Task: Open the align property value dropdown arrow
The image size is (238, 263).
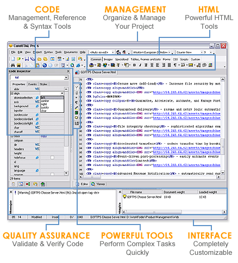Action: 62,93
